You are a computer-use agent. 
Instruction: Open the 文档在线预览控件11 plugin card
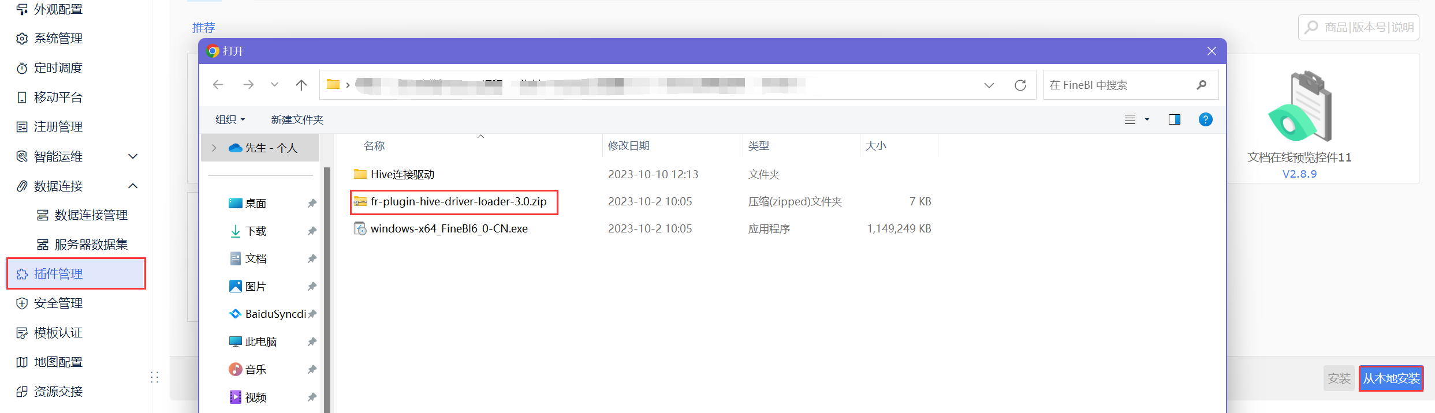1299,119
